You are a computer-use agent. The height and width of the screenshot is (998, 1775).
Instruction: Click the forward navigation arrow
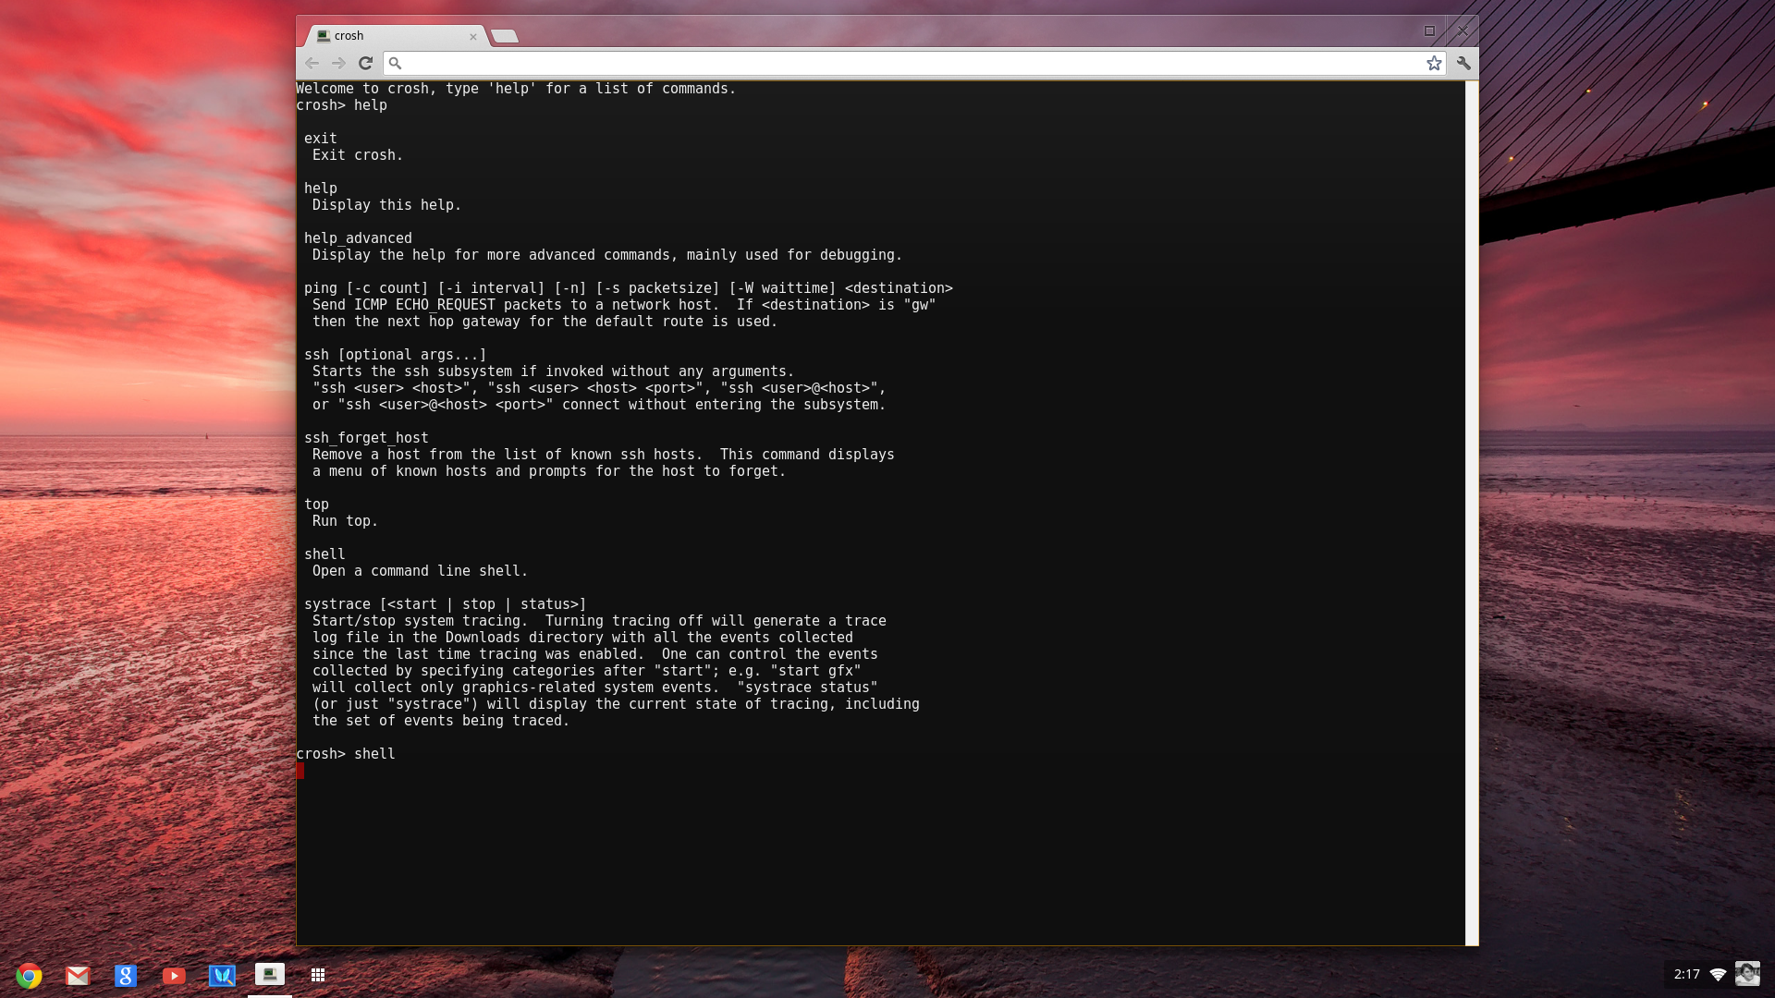coord(338,63)
